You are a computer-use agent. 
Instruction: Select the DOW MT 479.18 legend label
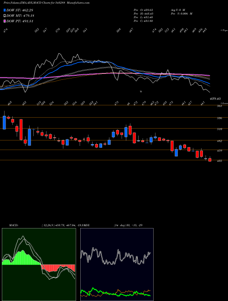click(21, 16)
